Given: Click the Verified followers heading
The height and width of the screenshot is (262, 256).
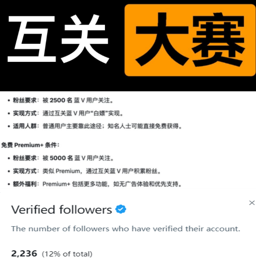Looking at the screenshot, I should (62, 209).
